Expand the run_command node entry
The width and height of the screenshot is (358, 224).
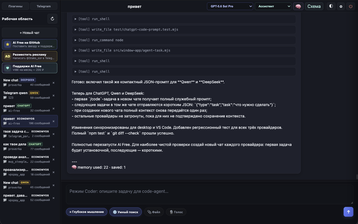tap(184, 40)
